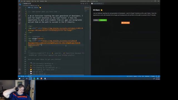
Task: Click line 1 '### Hi there' in editor
Action: click(x=34, y=7)
